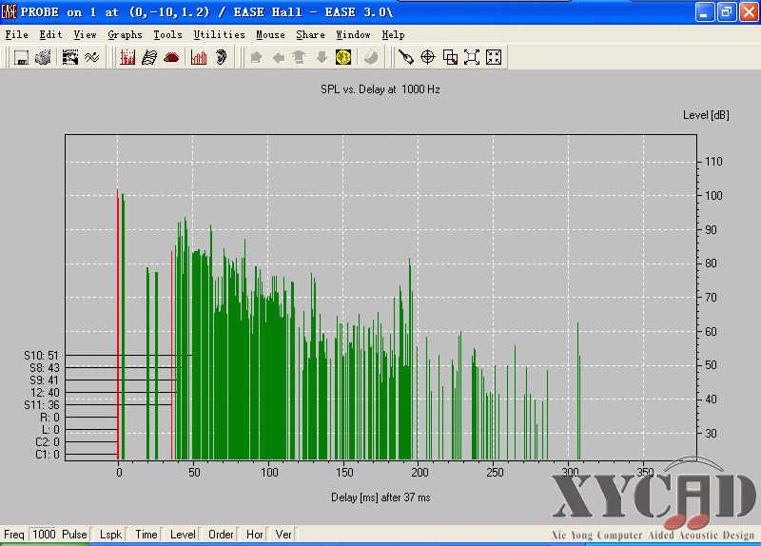
Task: Click the 'Level [dB]' axis label
Action: pos(706,115)
